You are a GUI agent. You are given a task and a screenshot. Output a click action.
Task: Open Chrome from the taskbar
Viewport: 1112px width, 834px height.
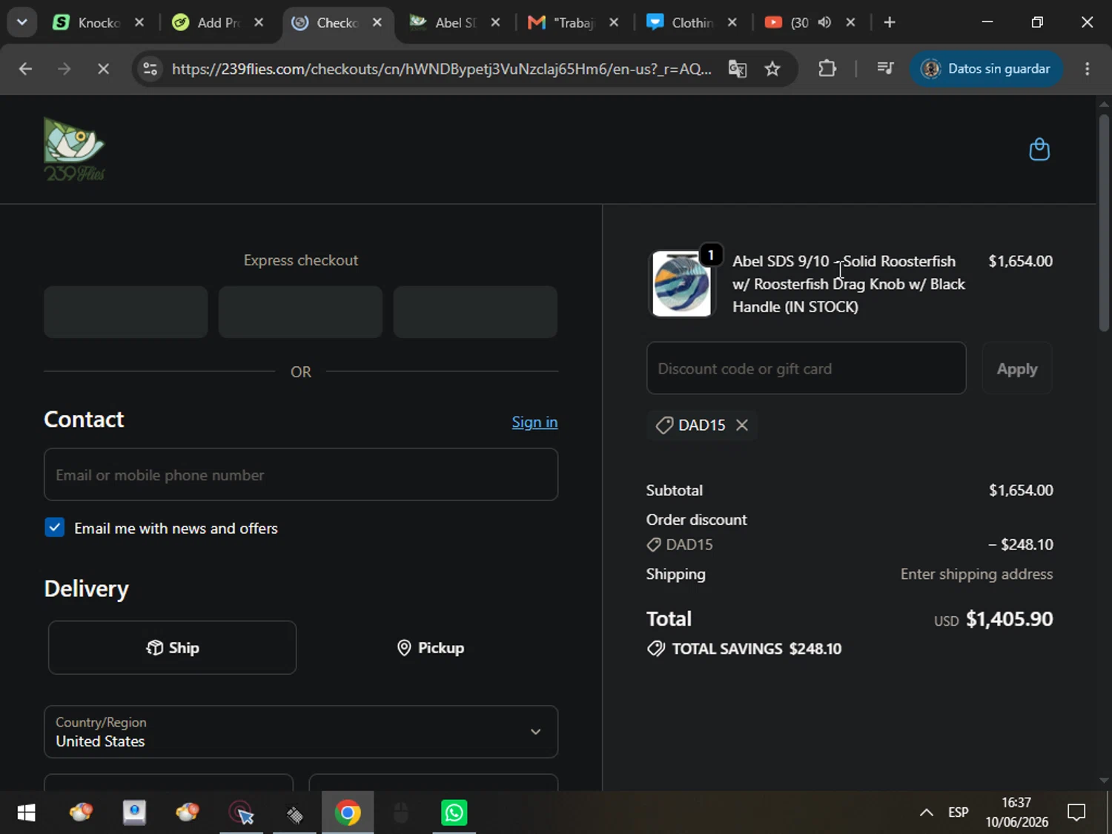point(348,813)
